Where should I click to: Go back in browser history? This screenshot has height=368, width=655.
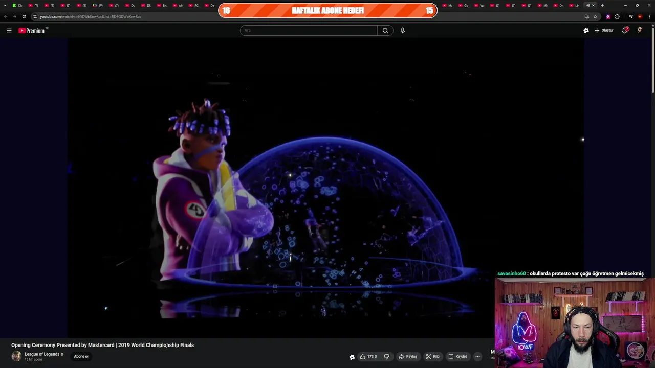[6, 16]
